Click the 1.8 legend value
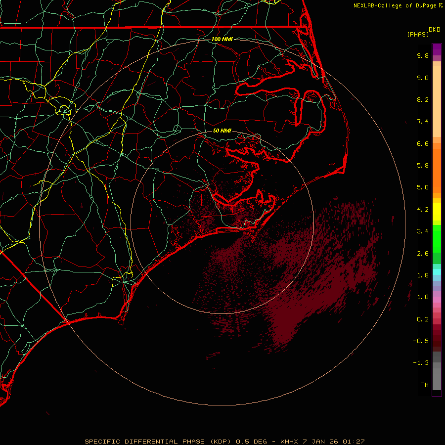The height and width of the screenshot is (445, 445). point(423,275)
